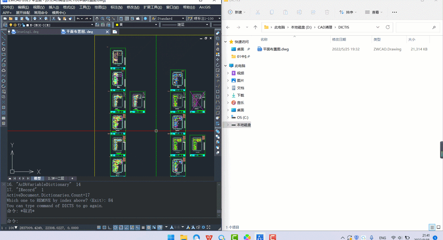
Task: Toggle layer lock padlock icon
Action: coord(23,25)
